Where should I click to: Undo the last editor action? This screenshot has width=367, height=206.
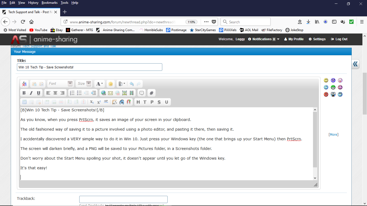pyautogui.click(x=131, y=84)
